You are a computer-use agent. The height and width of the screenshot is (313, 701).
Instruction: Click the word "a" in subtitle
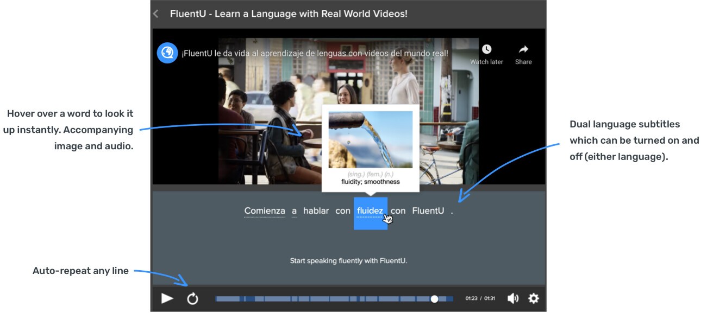click(x=294, y=211)
